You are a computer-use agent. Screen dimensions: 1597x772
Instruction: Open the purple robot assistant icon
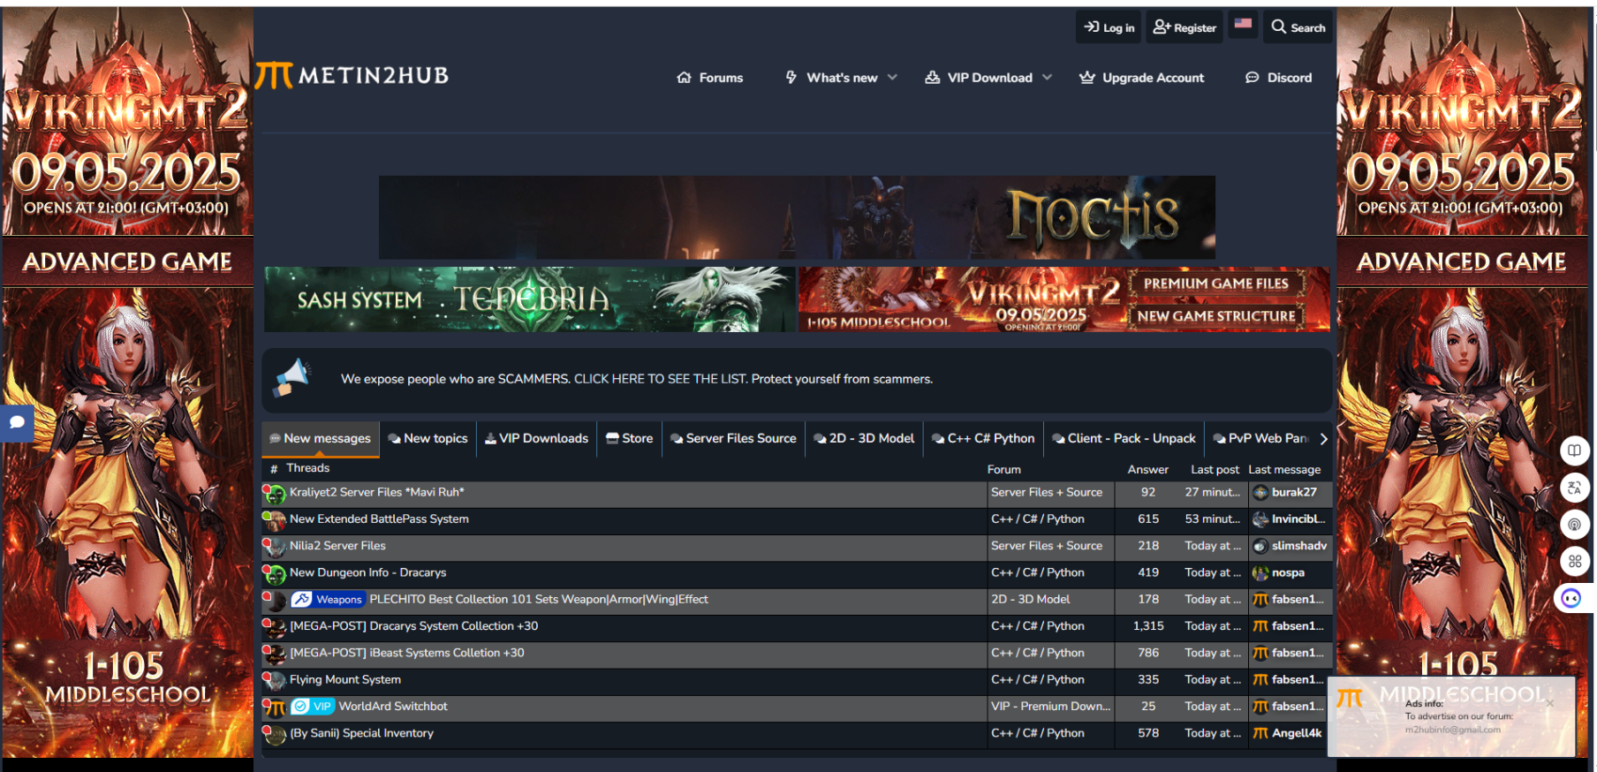coord(1571,598)
